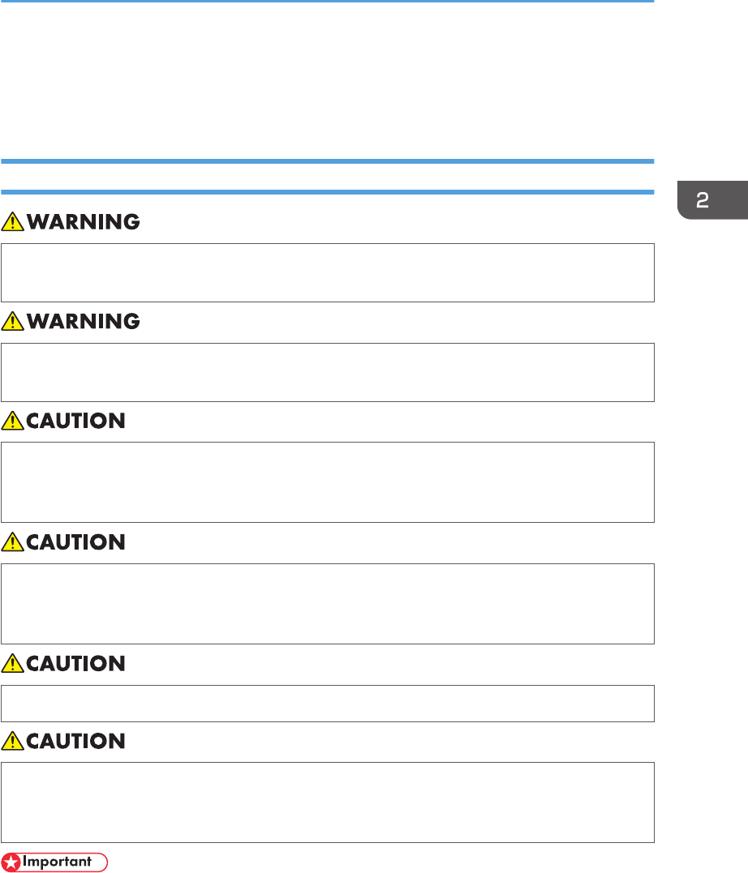This screenshot has width=748, height=873.
Task: Click the last CAUTION triangle icon
Action: click(13, 741)
